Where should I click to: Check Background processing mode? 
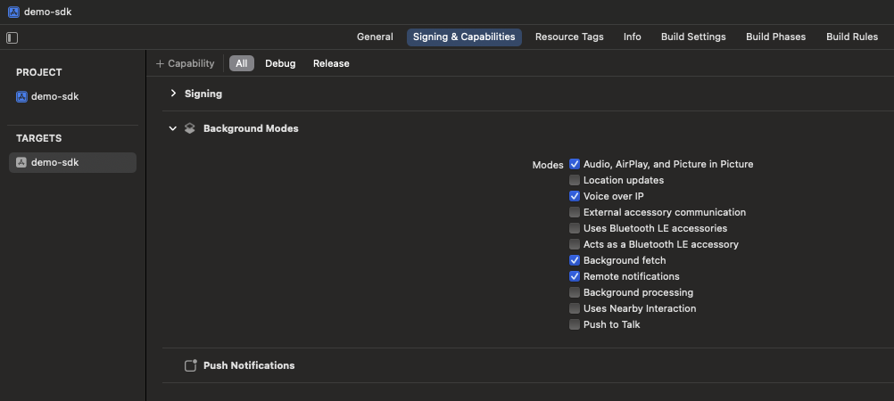point(575,292)
